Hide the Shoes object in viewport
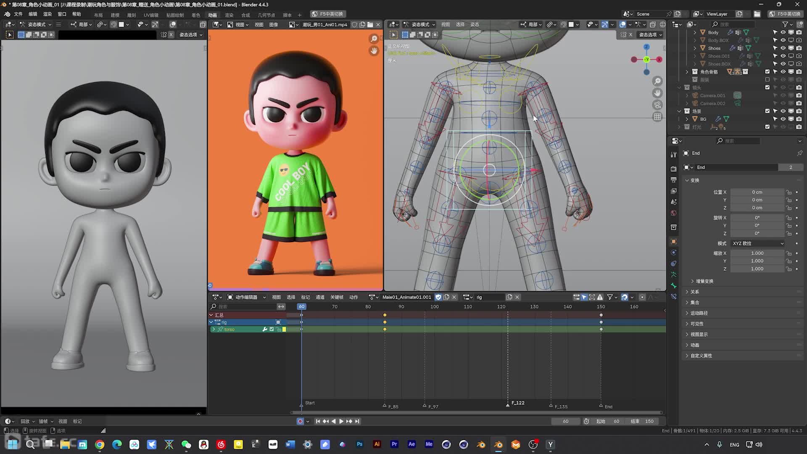807x454 pixels. point(783,48)
